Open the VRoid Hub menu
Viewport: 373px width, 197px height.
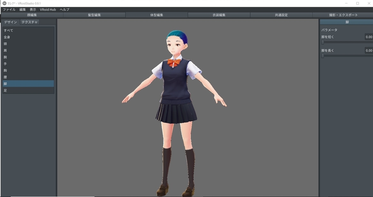48,10
